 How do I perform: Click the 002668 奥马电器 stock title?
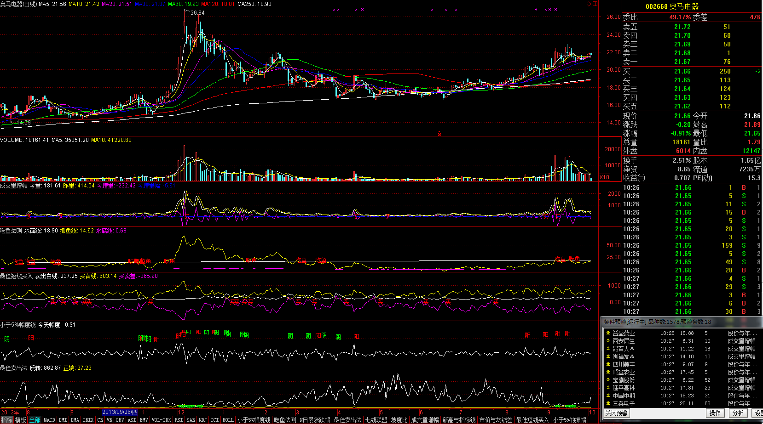point(672,6)
